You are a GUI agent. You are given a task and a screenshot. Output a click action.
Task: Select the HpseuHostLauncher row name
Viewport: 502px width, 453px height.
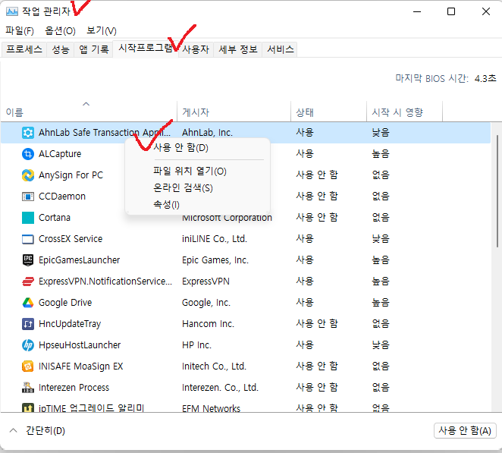[x=80, y=345]
